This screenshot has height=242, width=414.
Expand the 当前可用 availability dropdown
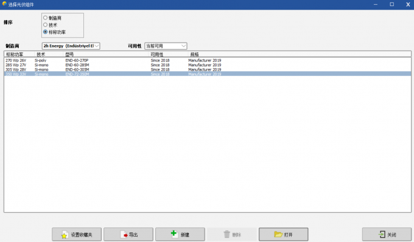[166, 46]
